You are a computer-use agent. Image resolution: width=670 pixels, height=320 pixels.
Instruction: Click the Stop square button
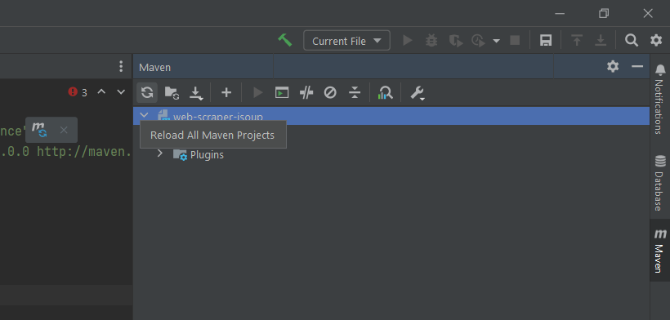point(515,40)
